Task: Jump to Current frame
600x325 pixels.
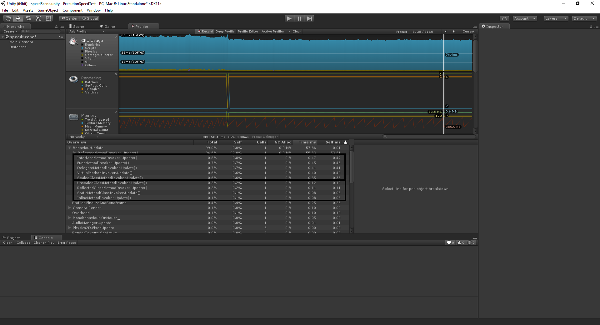Action: click(468, 32)
